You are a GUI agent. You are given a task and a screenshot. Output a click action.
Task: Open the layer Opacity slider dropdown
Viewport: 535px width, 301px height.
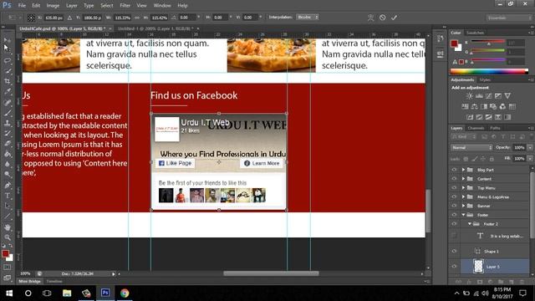click(x=530, y=147)
